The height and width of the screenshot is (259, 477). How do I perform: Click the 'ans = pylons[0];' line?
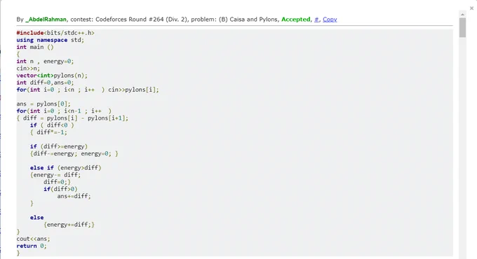pyautogui.click(x=43, y=104)
